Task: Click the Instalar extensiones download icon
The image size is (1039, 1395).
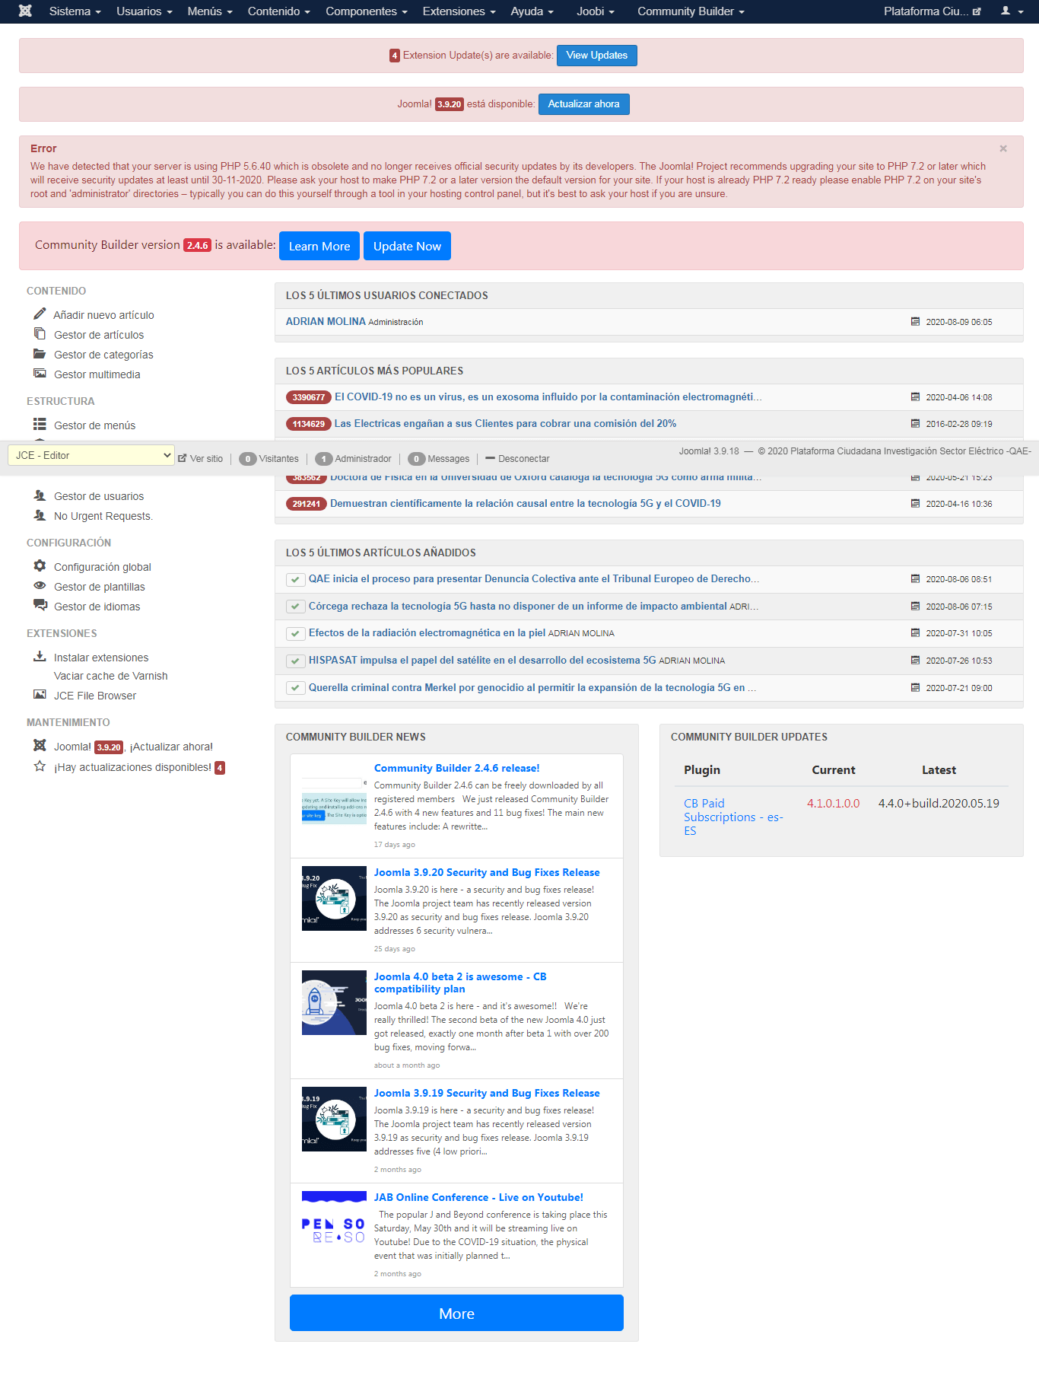Action: 40,656
